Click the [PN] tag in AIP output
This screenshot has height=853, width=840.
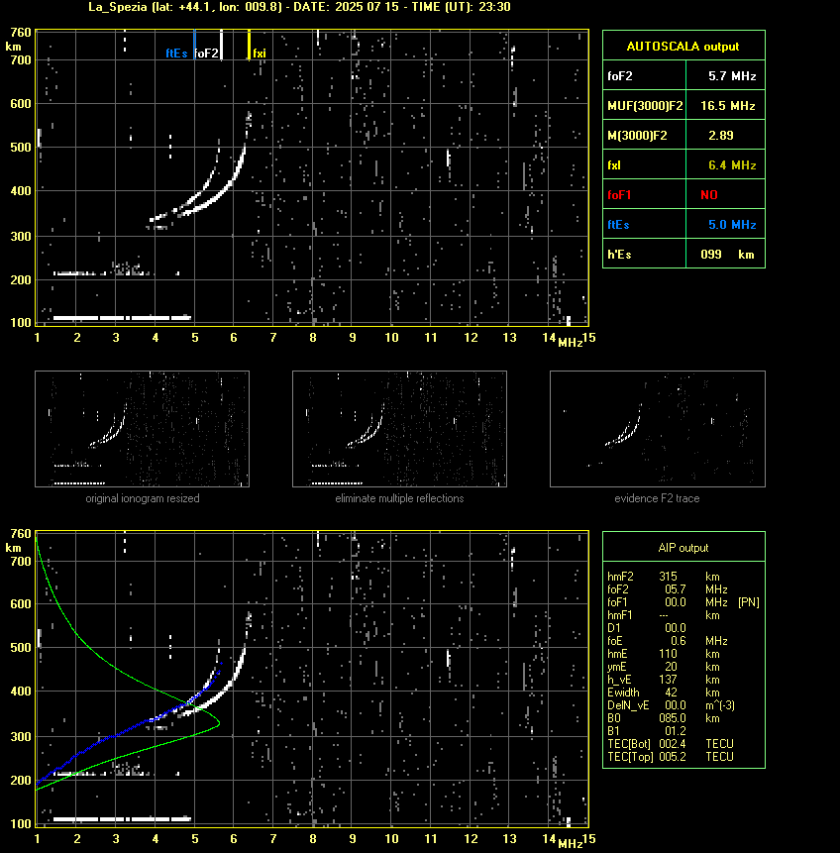click(x=749, y=602)
